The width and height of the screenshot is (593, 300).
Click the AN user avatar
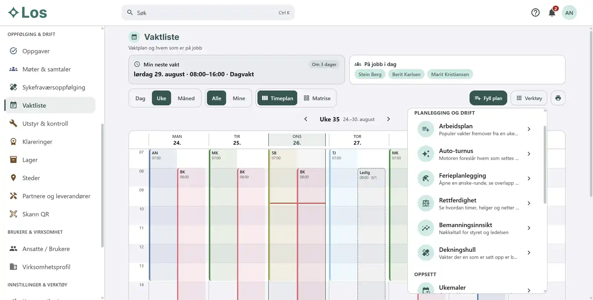[x=569, y=13]
